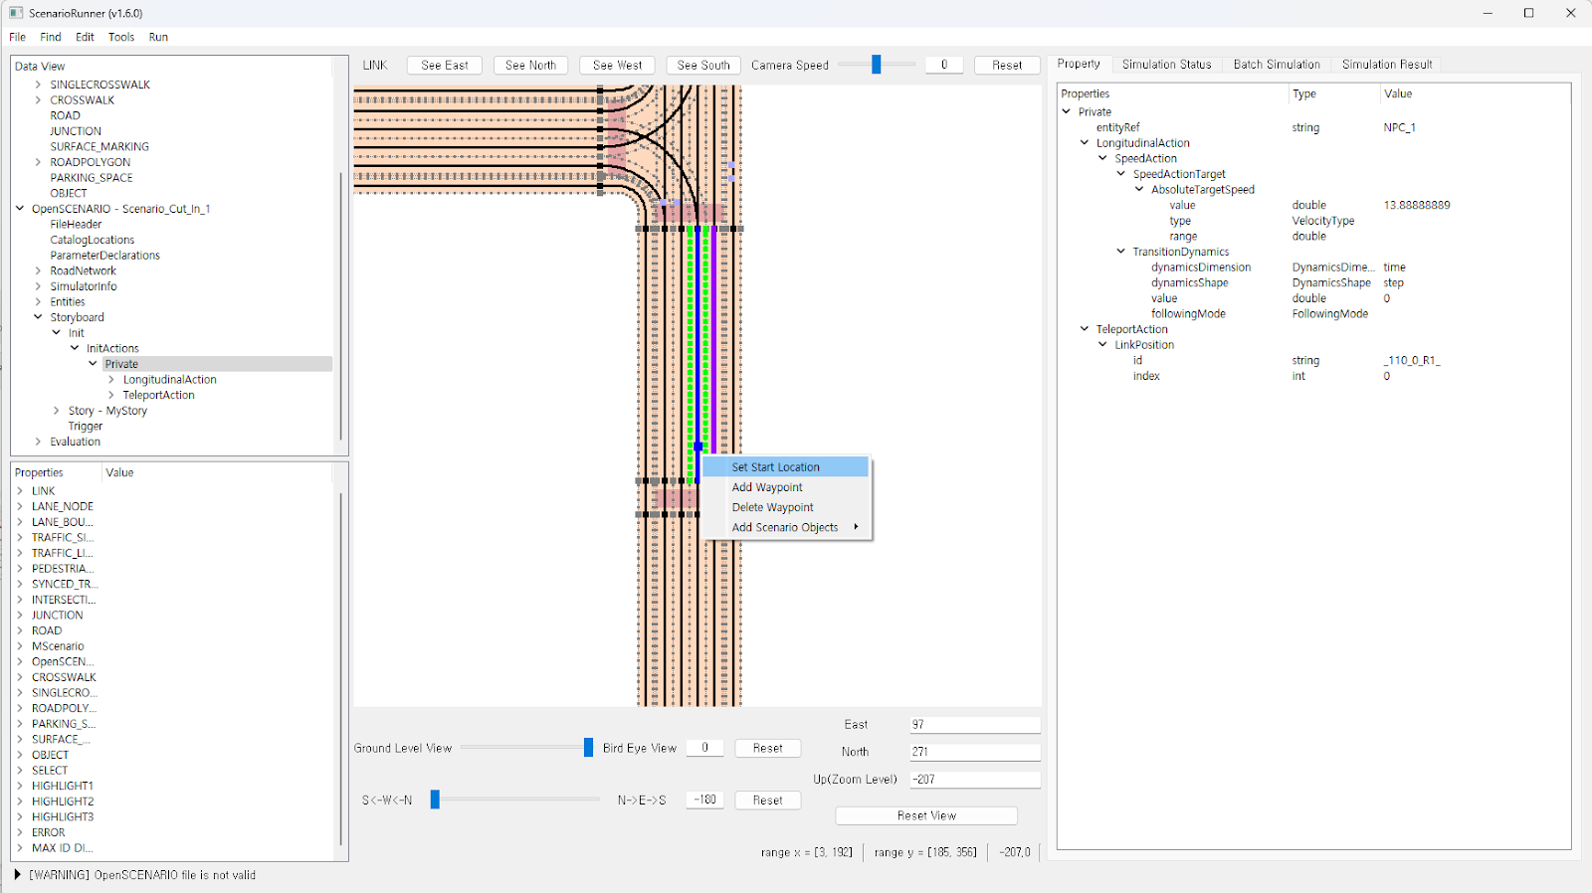Collapse TransitionDynamics in the property panel
1592x893 pixels.
click(1121, 252)
